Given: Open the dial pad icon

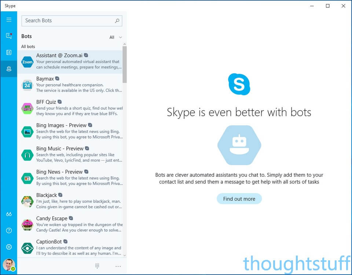Looking at the screenshot, I should (97, 266).
